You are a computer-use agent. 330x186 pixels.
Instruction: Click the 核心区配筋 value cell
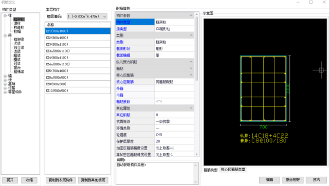click(174, 82)
